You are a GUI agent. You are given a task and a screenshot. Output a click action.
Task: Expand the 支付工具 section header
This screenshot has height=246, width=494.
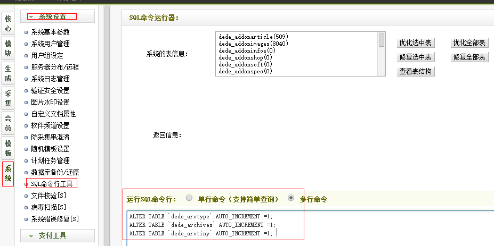pyautogui.click(x=57, y=235)
